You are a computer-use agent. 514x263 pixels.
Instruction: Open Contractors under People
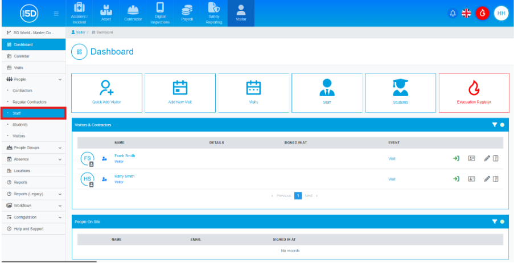[x=34, y=91]
